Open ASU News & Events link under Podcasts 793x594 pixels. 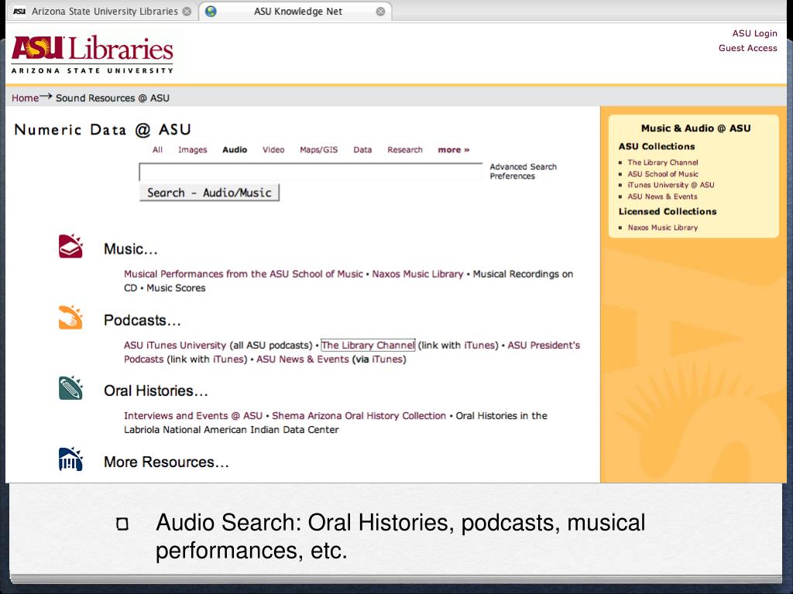303,359
